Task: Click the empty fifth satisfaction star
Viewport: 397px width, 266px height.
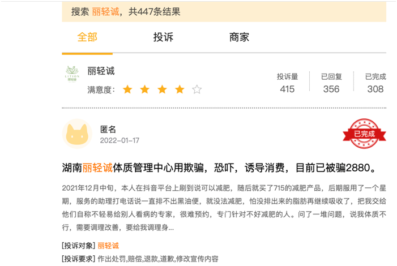Action: pyautogui.click(x=197, y=89)
